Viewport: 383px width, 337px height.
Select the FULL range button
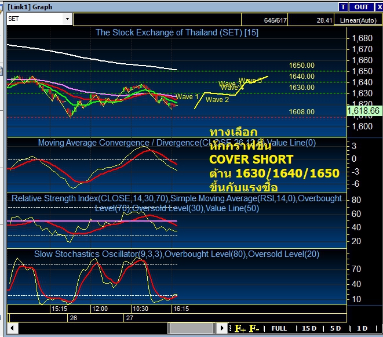point(279,328)
